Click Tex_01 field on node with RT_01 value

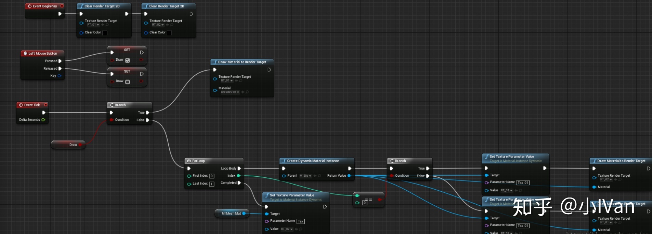point(523,182)
